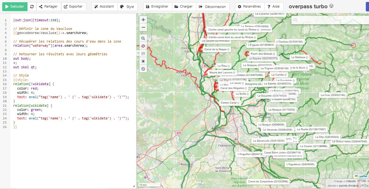Click the purple circle node marker on map
The width and height of the screenshot is (369, 189).
click(x=353, y=45)
